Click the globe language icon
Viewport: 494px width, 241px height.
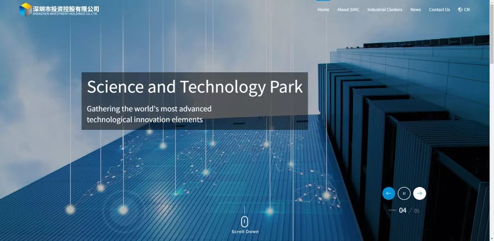click(460, 10)
